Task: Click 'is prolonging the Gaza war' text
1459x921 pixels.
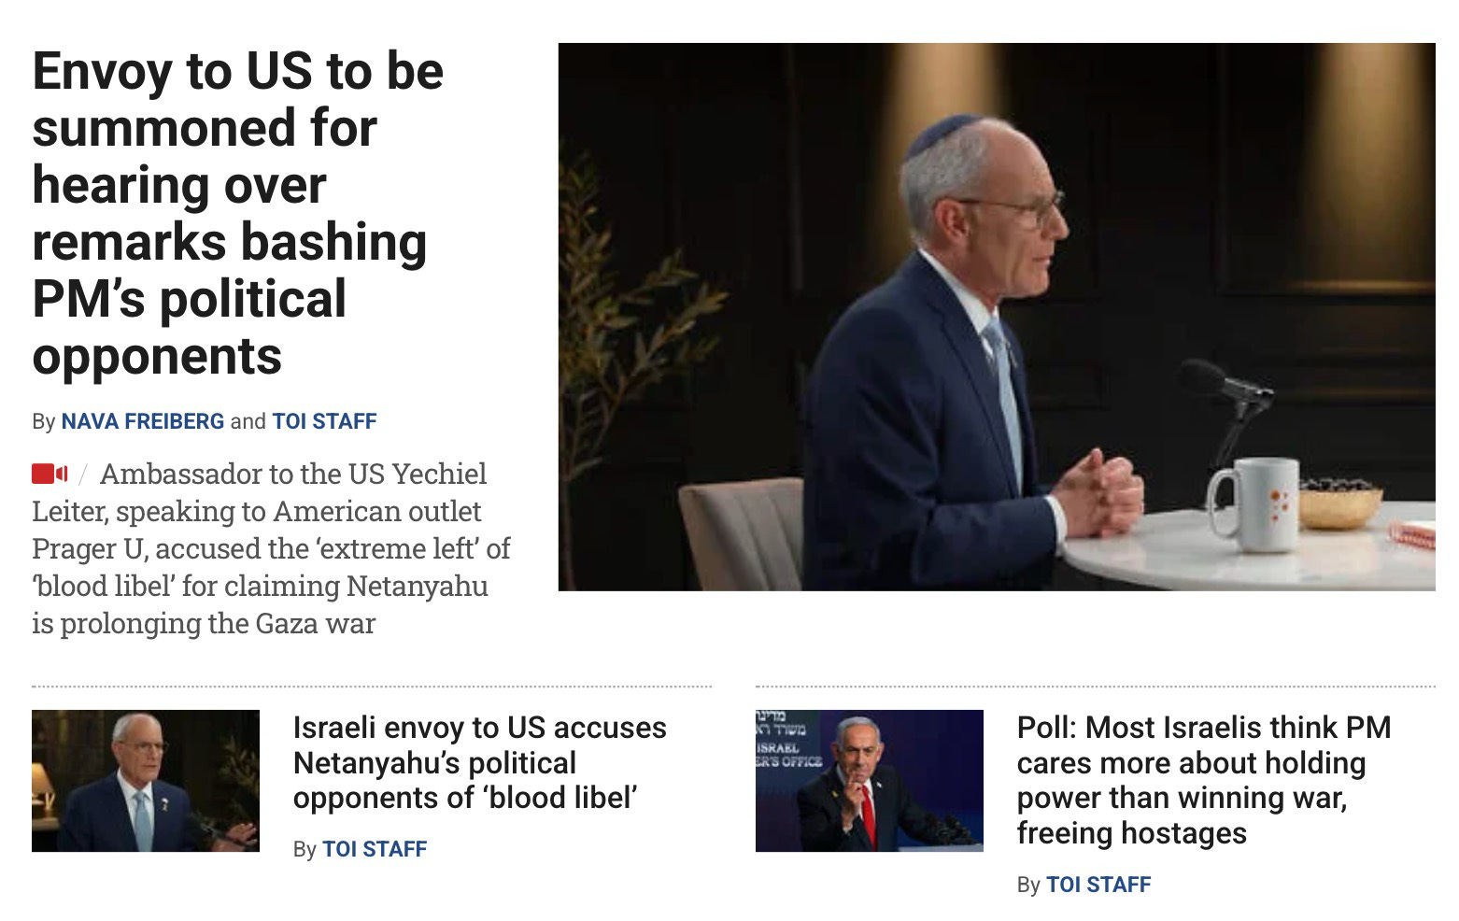Action: [204, 623]
